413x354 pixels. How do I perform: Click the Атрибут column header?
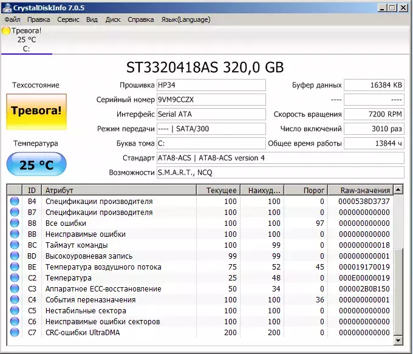coord(119,190)
